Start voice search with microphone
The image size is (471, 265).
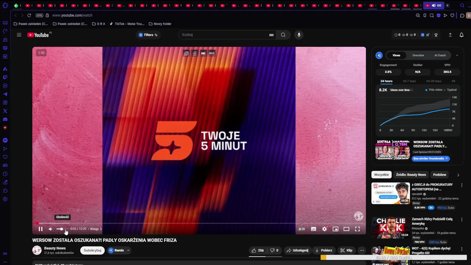click(x=299, y=35)
